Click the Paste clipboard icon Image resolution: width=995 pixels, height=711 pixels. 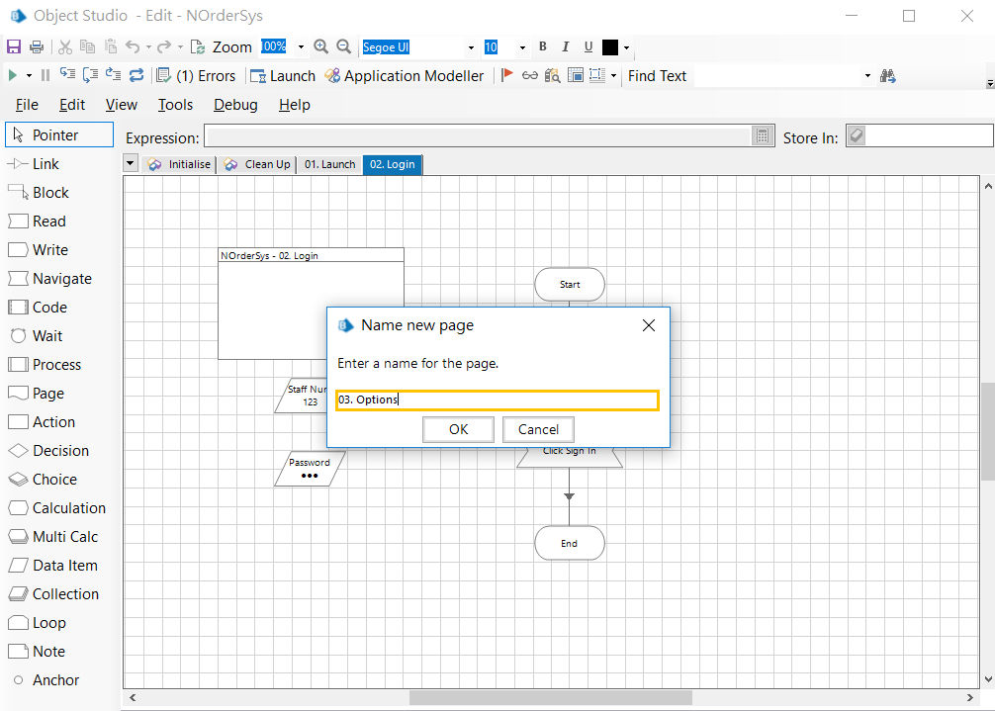(111, 46)
